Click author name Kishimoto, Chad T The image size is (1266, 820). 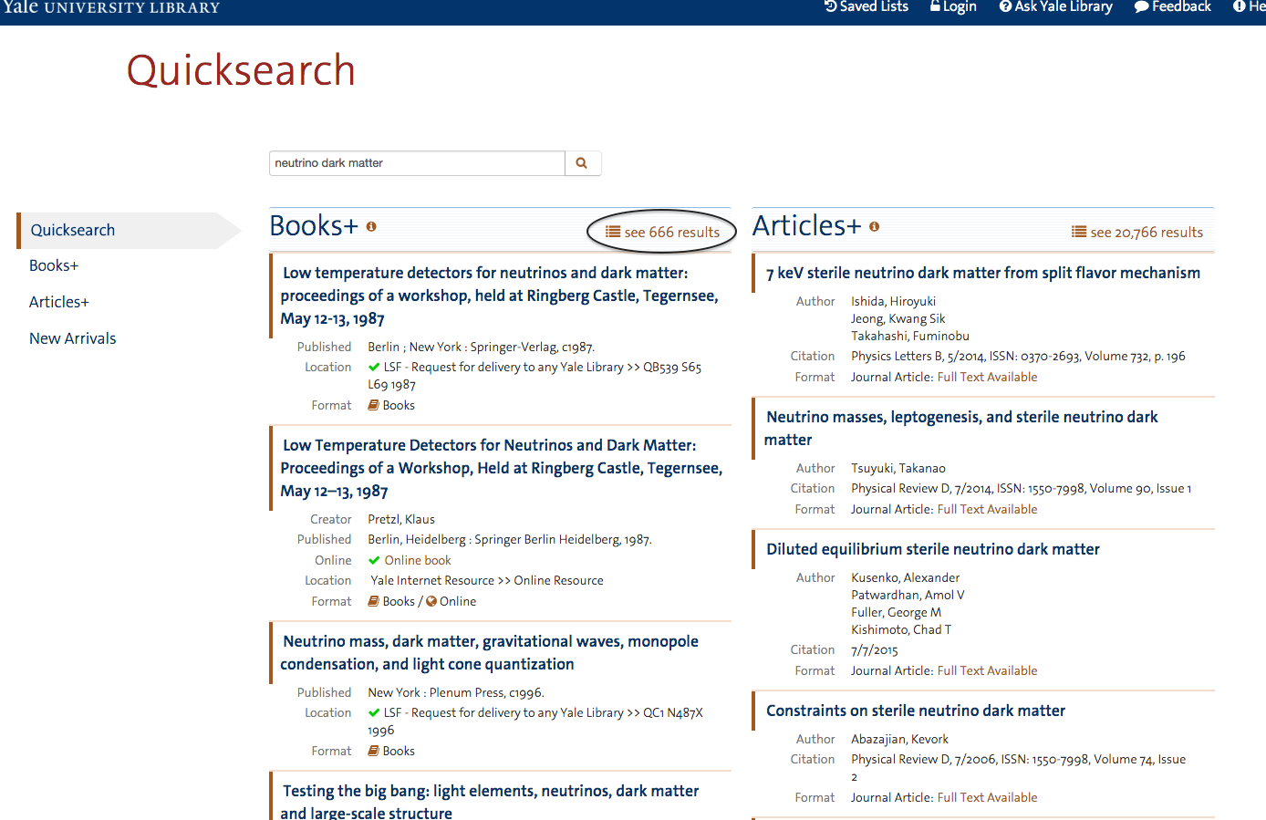tap(901, 629)
